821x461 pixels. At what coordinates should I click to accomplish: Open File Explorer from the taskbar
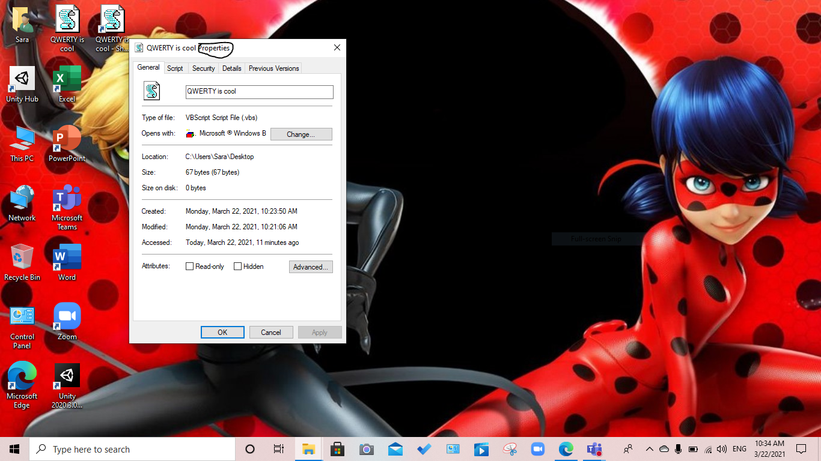308,449
